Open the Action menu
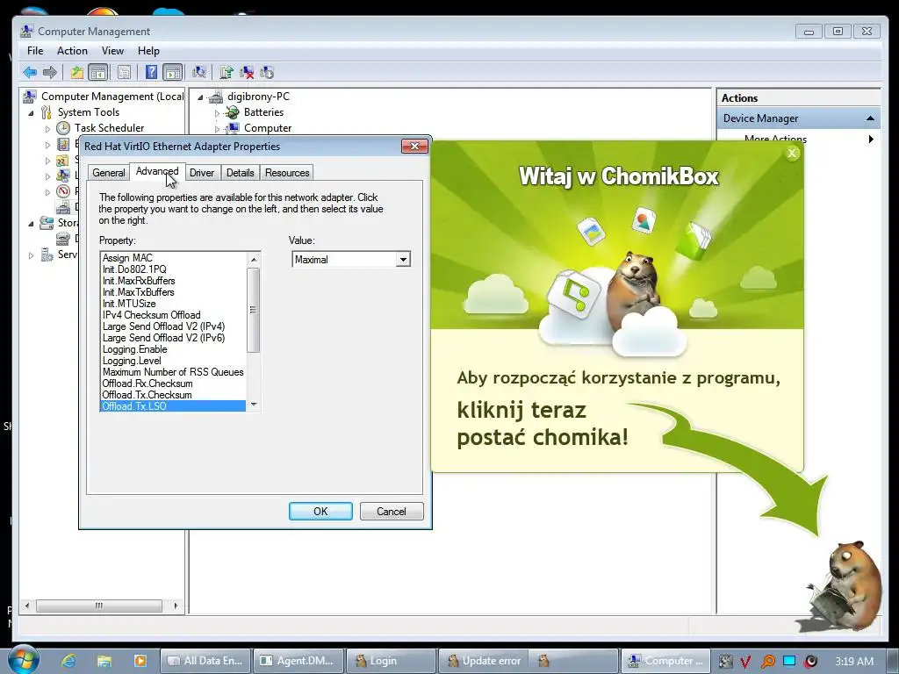This screenshot has width=899, height=674. [72, 50]
